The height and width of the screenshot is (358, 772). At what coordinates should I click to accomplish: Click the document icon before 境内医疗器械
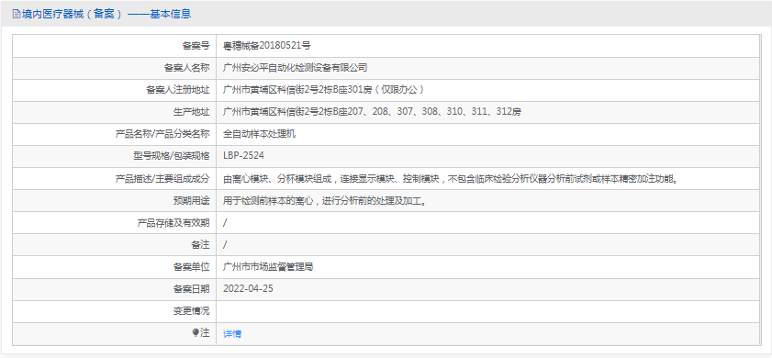(17, 15)
